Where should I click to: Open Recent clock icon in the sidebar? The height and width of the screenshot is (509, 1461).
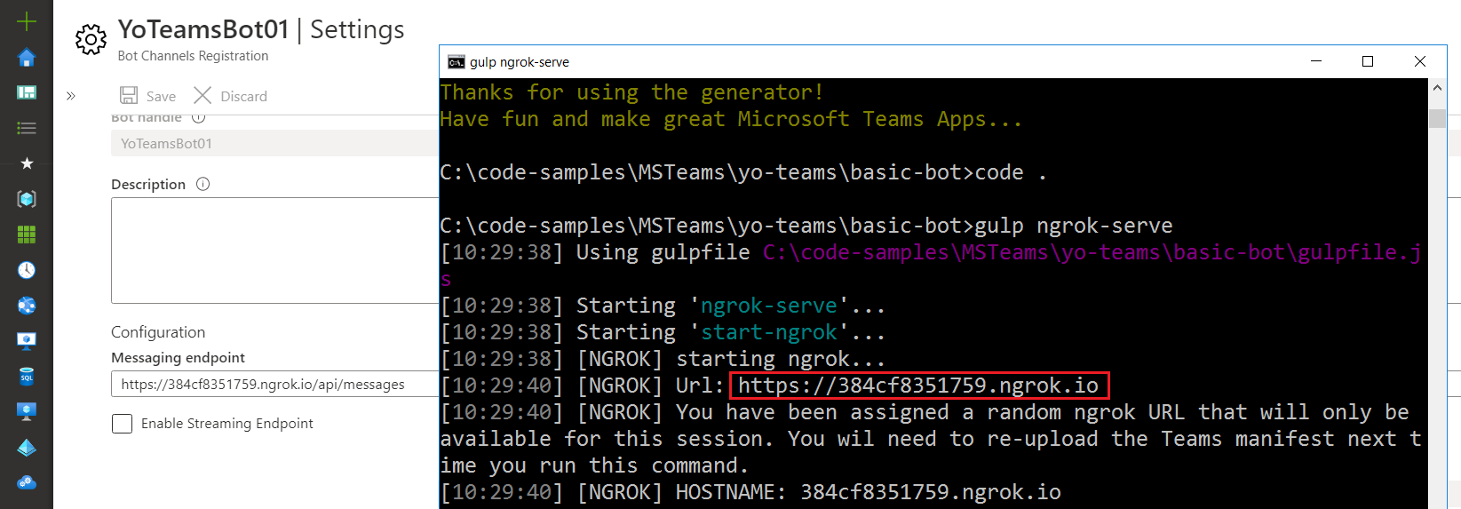tap(27, 270)
